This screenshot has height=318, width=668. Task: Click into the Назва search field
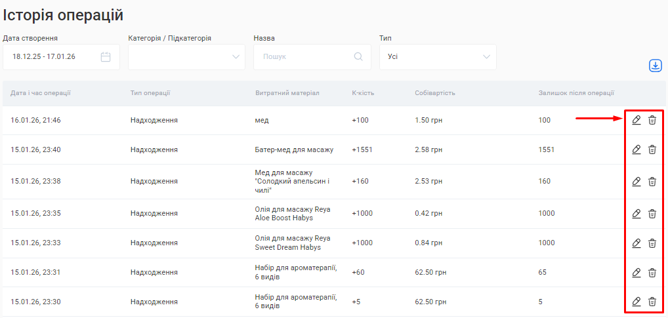pos(305,57)
